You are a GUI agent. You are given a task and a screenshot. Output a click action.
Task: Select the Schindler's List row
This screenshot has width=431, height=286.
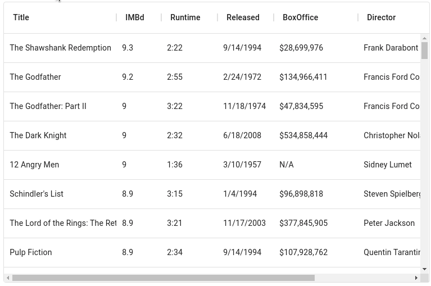37,194
